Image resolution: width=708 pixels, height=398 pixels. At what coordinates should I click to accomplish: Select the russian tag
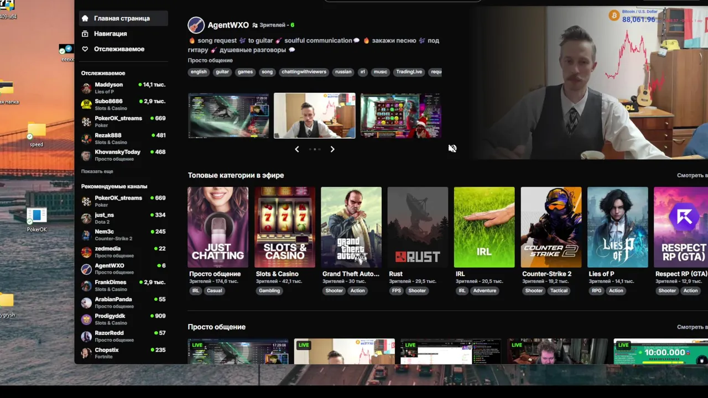(x=343, y=72)
